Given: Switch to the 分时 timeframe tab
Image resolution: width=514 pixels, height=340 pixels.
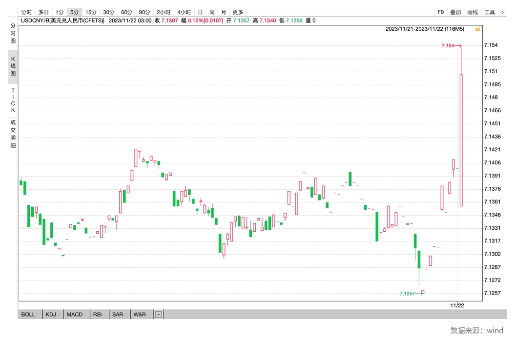Looking at the screenshot, I should tap(26, 12).
